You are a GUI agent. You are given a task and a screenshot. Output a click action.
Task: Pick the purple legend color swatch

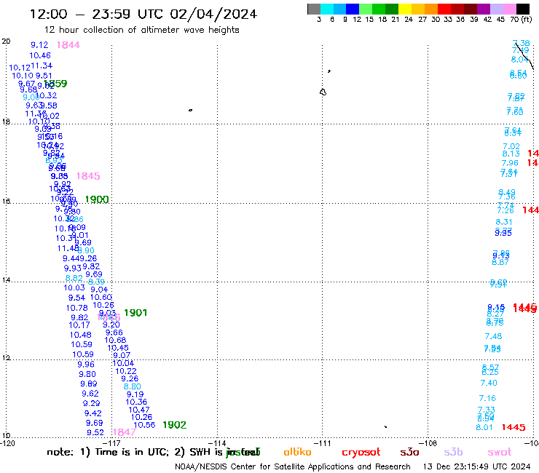[484, 9]
